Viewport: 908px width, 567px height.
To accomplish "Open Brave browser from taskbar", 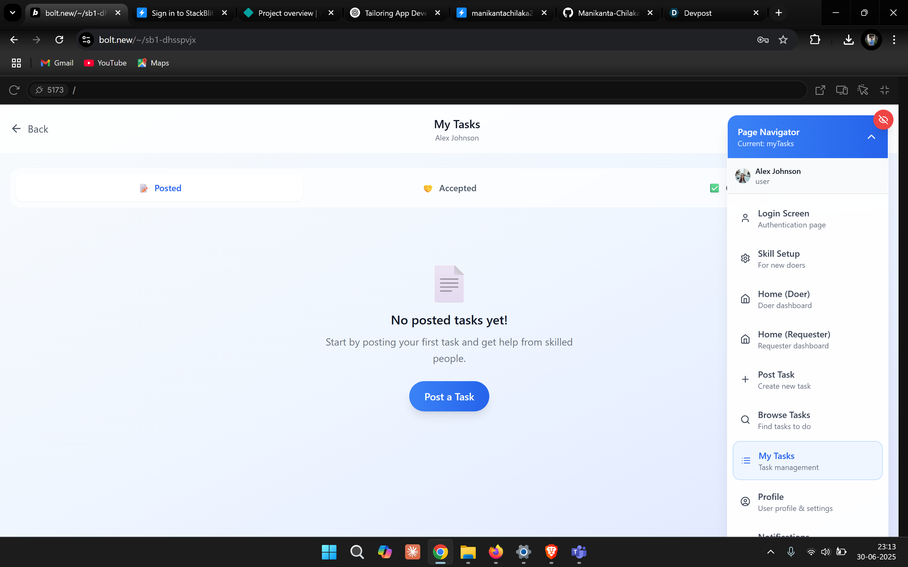I will (x=551, y=552).
